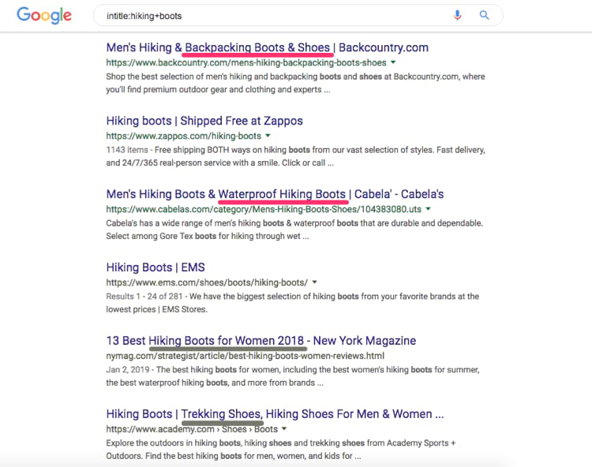The height and width of the screenshot is (467, 592).
Task: Expand dropdown arrow next to ems.com URL
Action: pyautogui.click(x=314, y=282)
